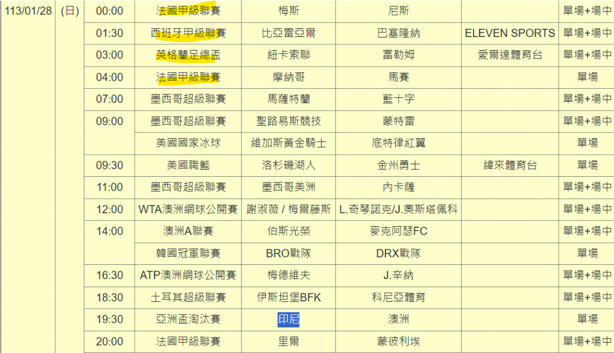Click team BRO戰隊
This screenshot has height=353, width=614.
coord(289,254)
